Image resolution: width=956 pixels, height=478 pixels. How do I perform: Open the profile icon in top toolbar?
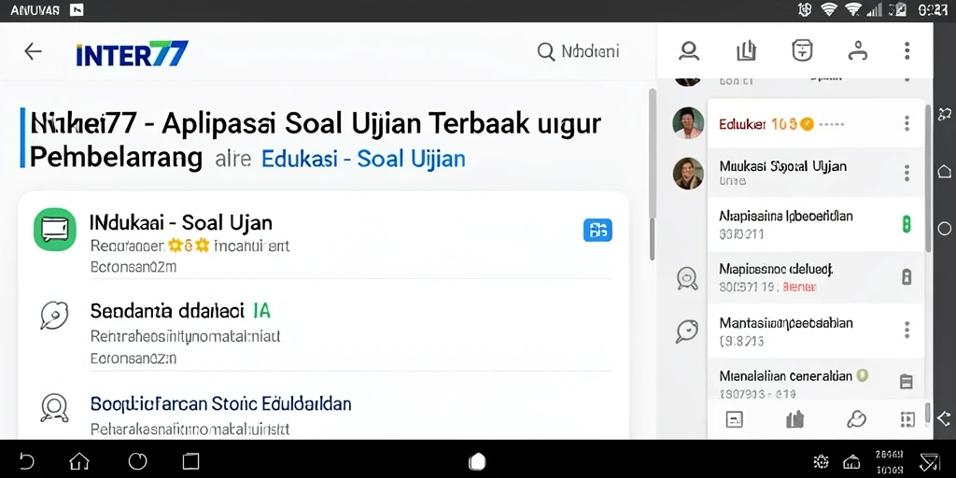pos(689,51)
